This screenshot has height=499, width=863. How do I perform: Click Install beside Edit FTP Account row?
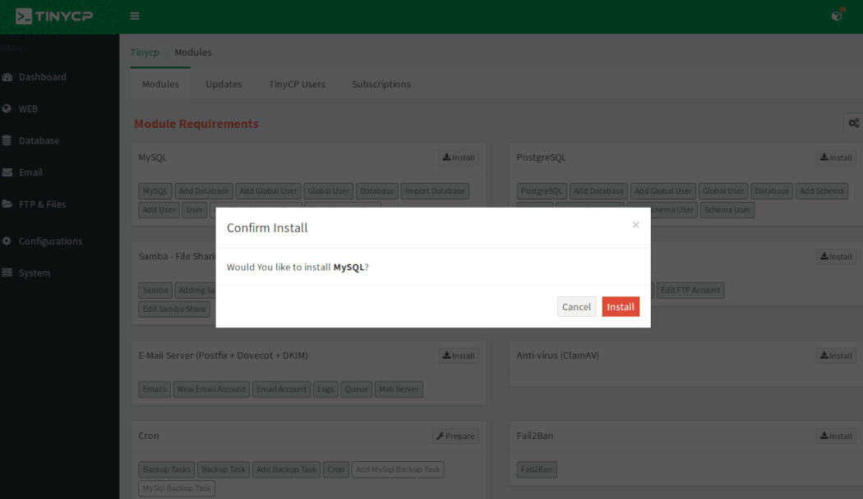point(836,257)
